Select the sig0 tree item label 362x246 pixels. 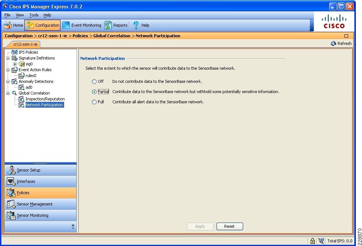click(x=29, y=64)
